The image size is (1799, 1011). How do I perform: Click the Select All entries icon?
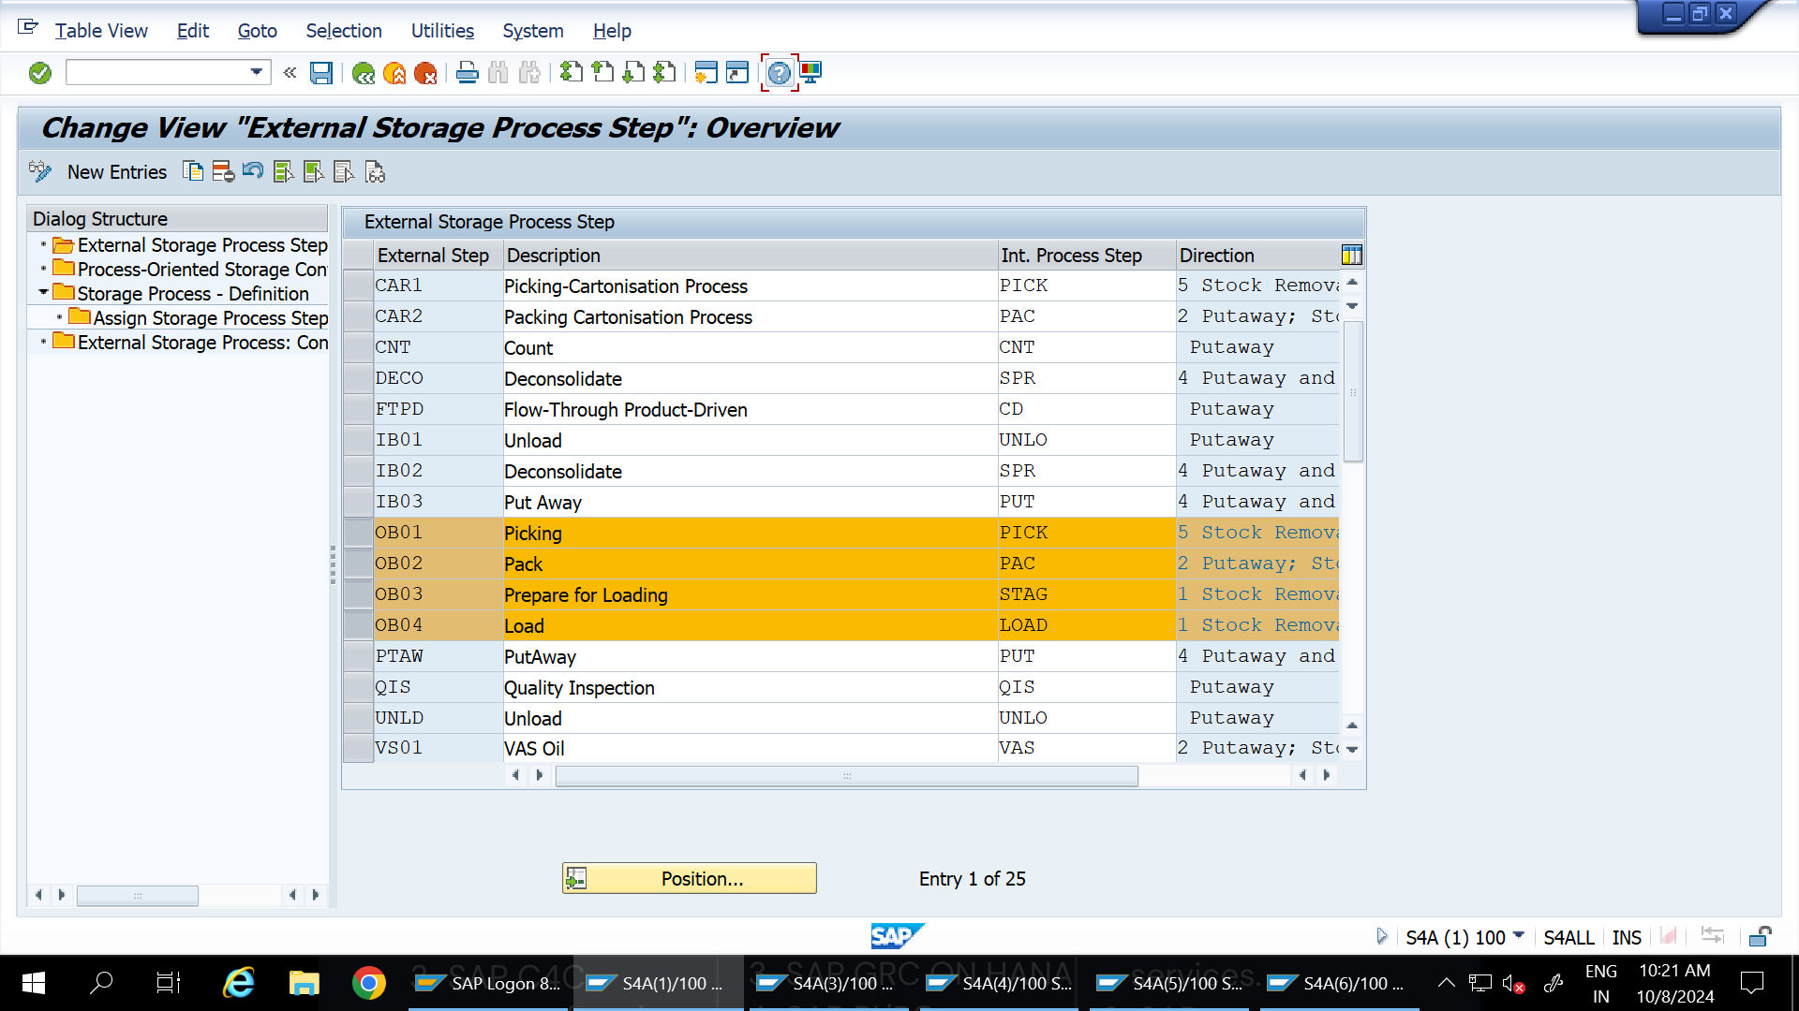click(x=283, y=171)
